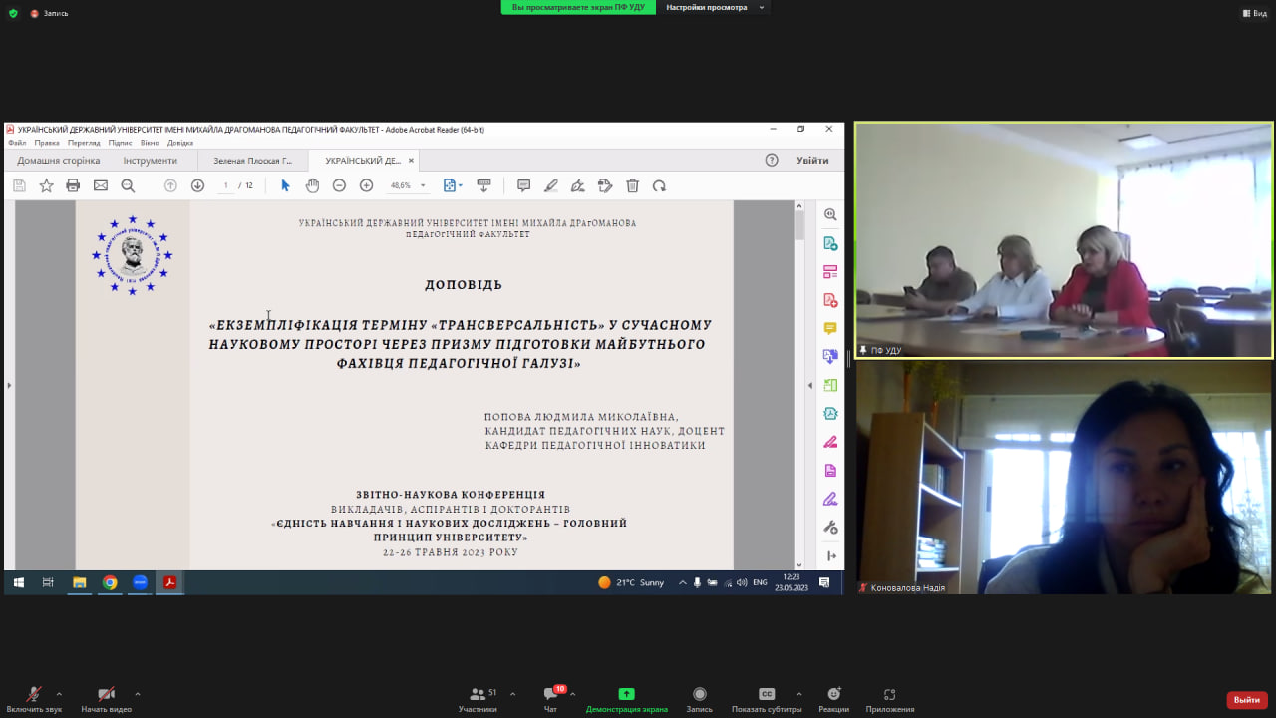Image resolution: width=1276 pixels, height=718 pixels.
Task: Click the red Выйти leave button
Action: click(x=1246, y=700)
